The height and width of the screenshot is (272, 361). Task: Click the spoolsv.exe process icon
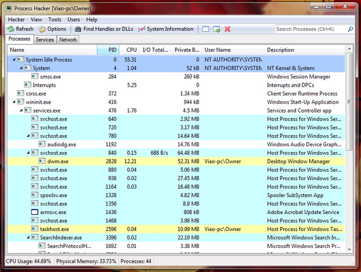click(x=35, y=195)
